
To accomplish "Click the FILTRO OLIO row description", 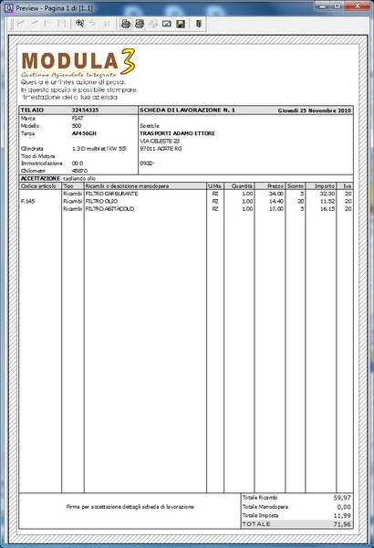I will [x=101, y=201].
